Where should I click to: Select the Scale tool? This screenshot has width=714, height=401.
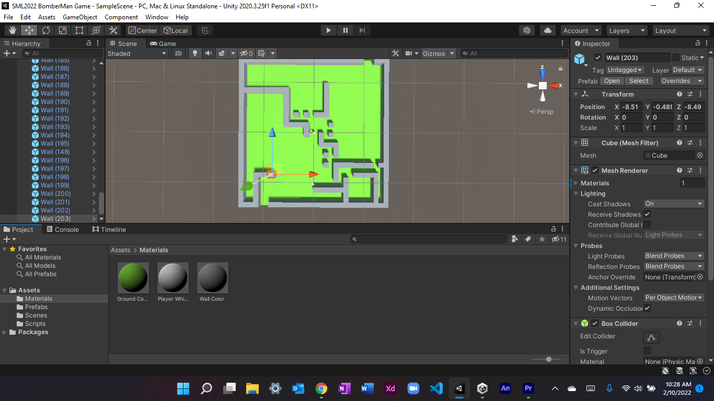[62, 30]
